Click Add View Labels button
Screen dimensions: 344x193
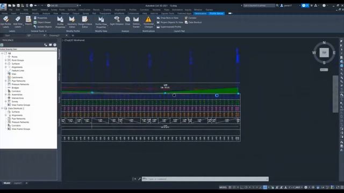[x=18, y=22]
